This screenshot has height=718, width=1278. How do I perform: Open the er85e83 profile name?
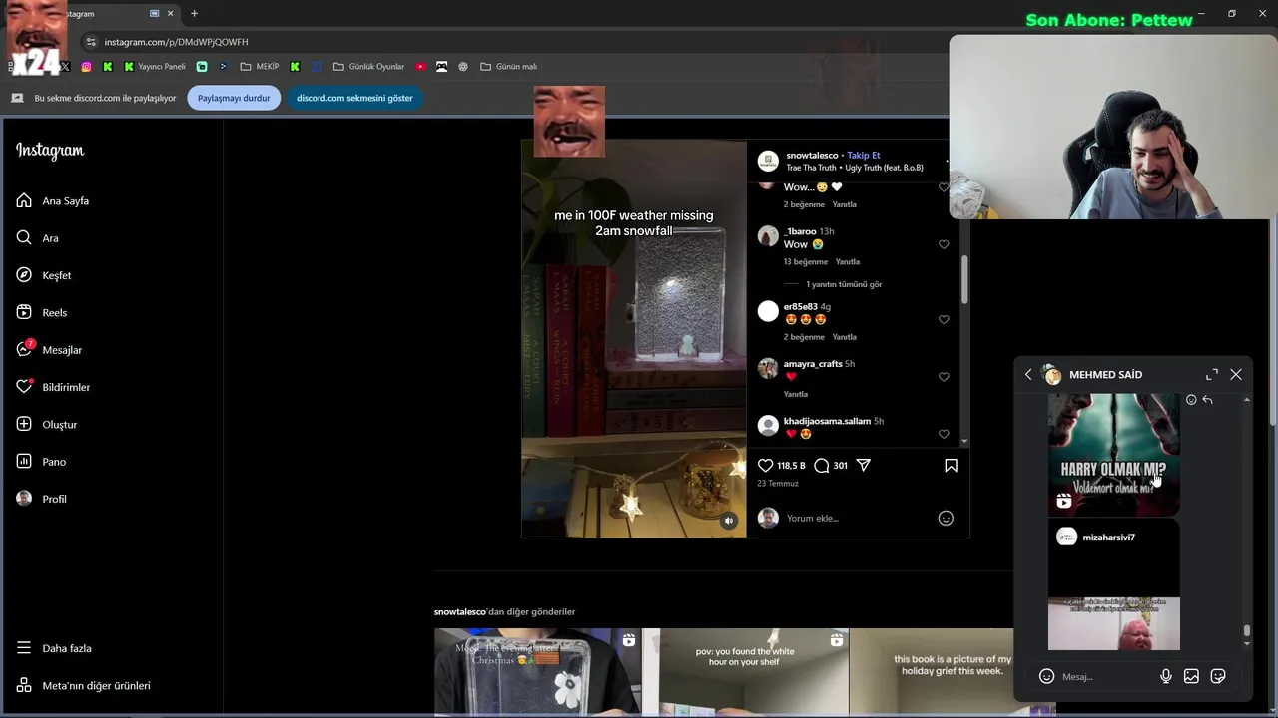801,307
